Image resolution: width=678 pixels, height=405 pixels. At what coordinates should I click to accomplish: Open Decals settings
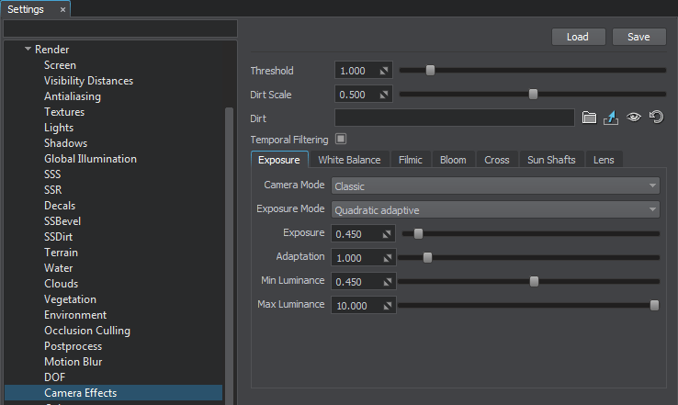click(x=60, y=206)
